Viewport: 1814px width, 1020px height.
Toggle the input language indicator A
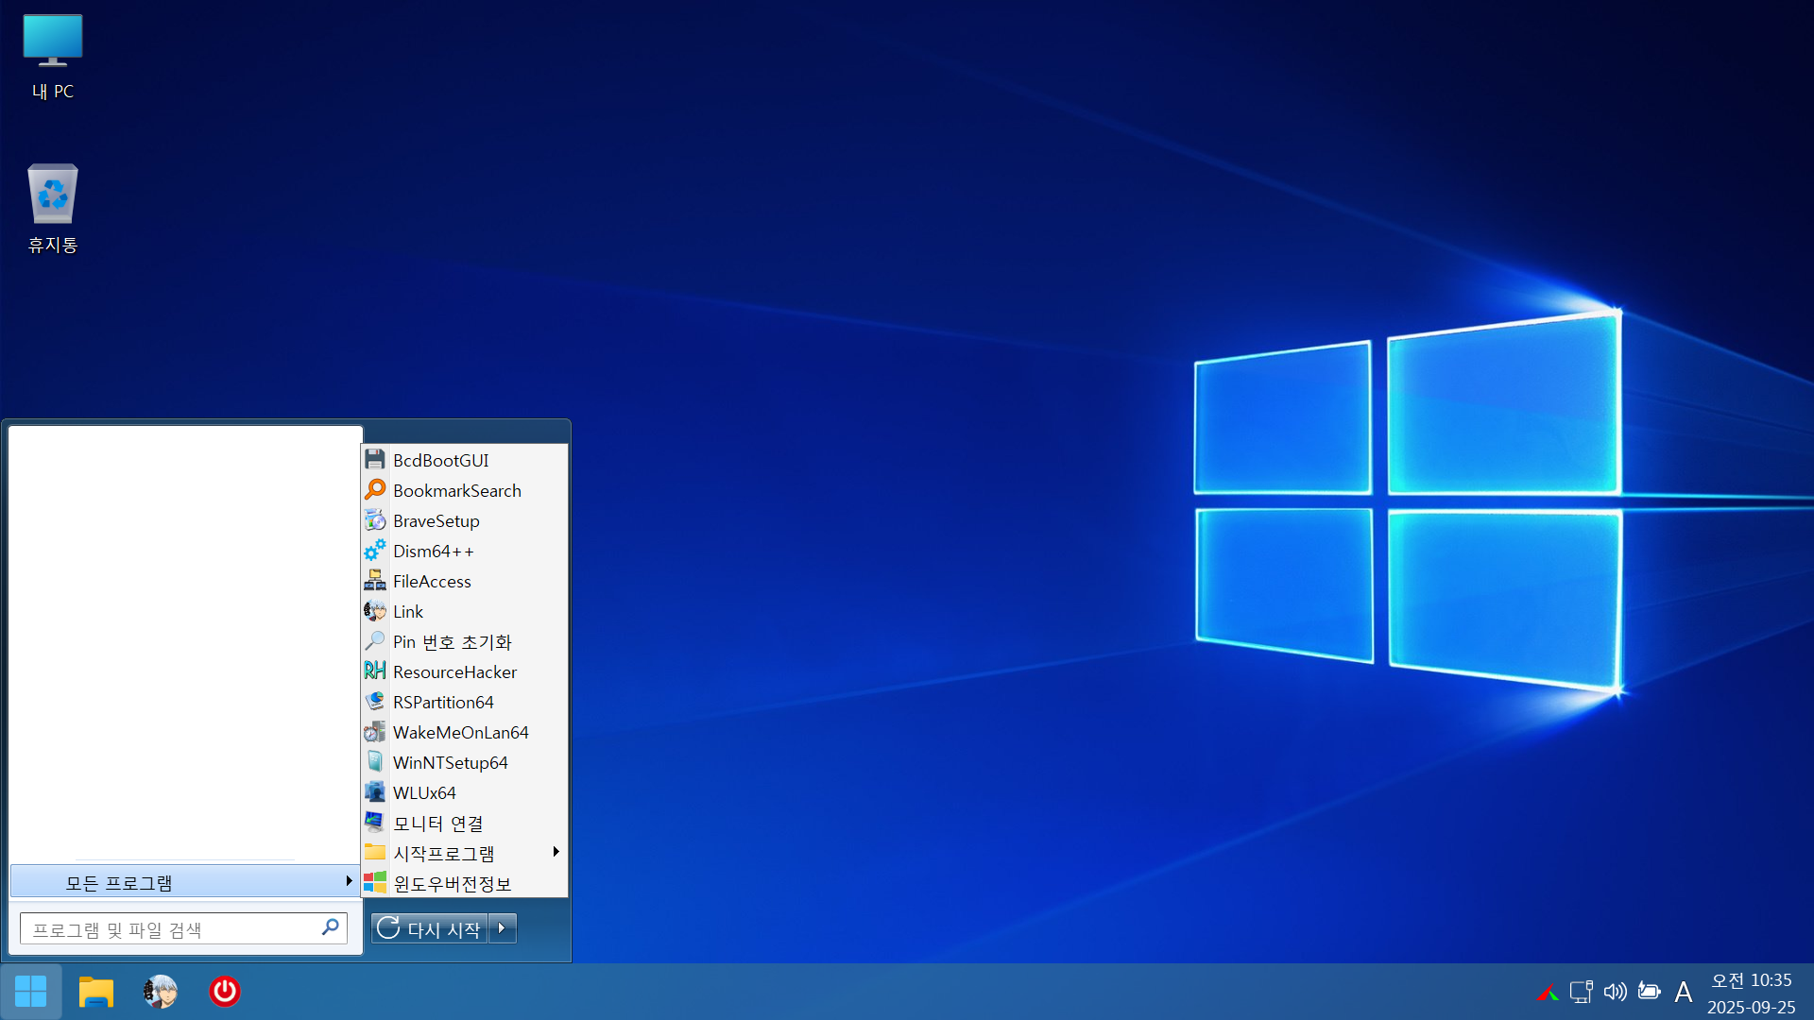click(x=1683, y=992)
